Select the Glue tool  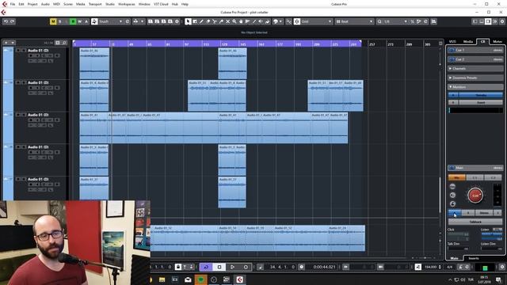coord(221,21)
